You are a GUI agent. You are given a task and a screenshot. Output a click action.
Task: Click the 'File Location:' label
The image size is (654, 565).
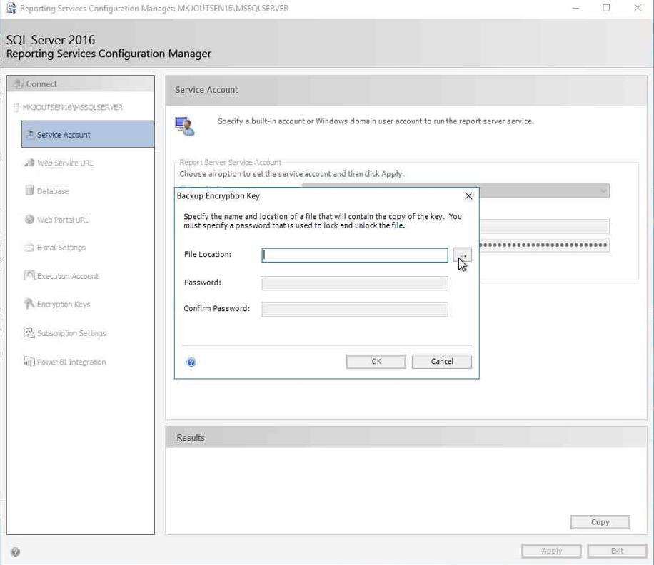point(208,254)
